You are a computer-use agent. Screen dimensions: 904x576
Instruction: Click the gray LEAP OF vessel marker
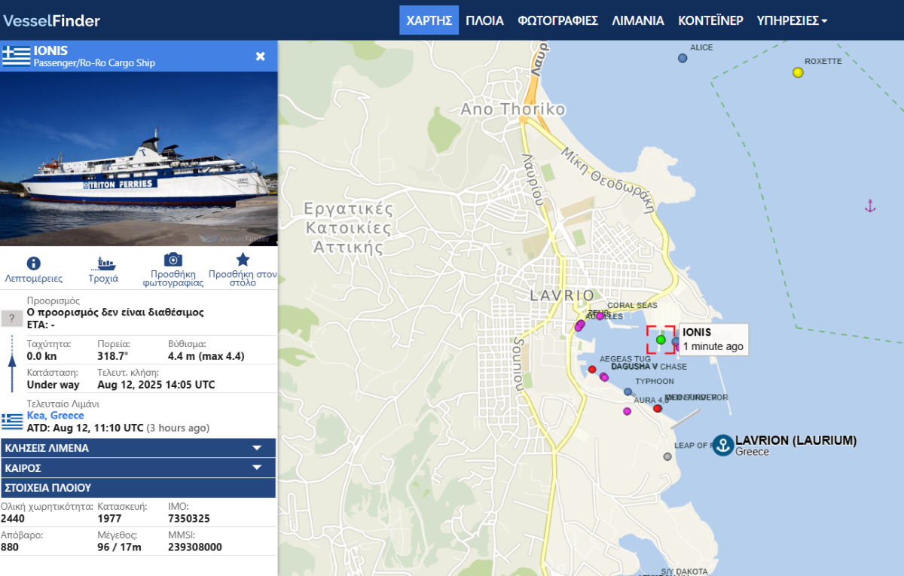[x=667, y=456]
